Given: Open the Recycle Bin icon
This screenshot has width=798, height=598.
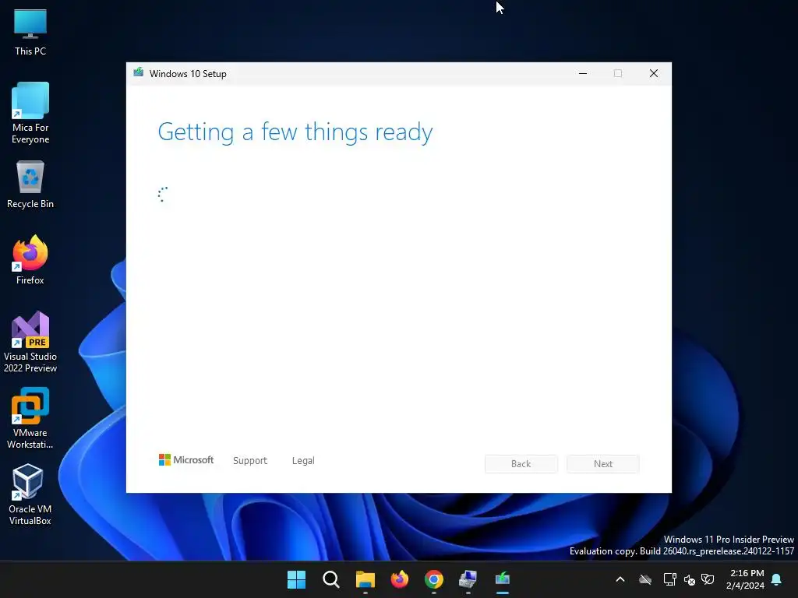Looking at the screenshot, I should pos(30,184).
